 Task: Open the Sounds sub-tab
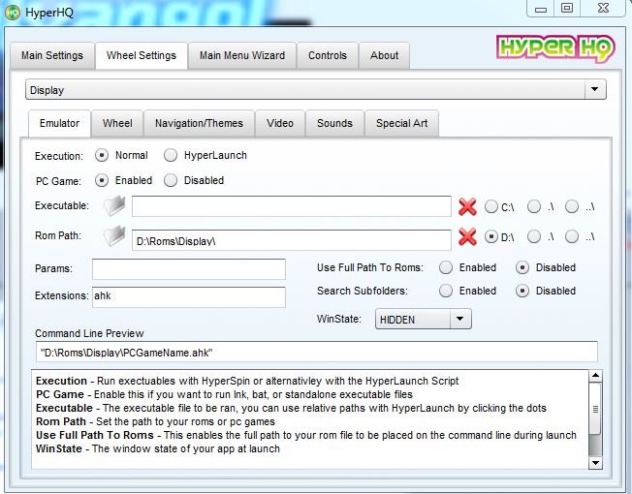click(x=335, y=123)
